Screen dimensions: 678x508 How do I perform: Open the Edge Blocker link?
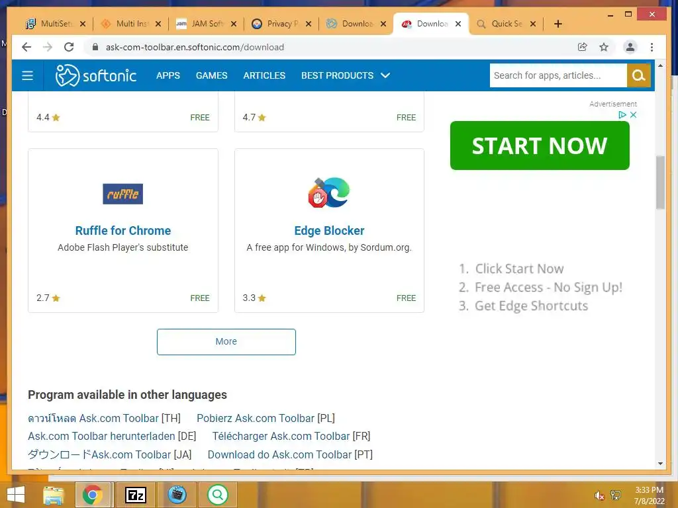329,231
